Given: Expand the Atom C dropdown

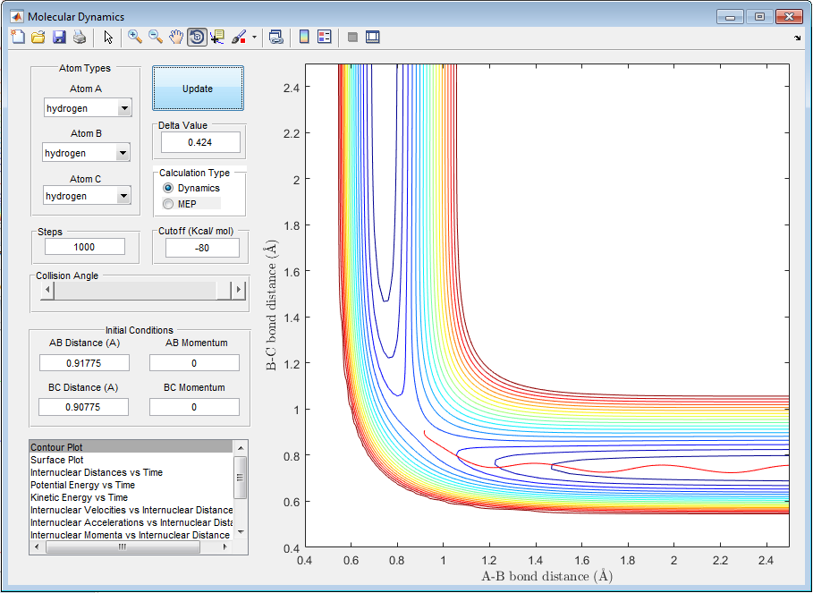Looking at the screenshot, I should [x=124, y=196].
